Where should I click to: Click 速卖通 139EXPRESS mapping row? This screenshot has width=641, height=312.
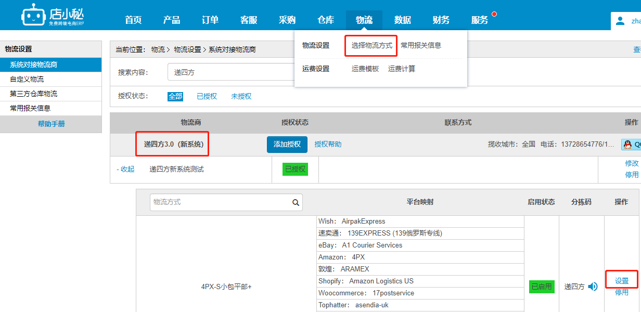point(420,233)
